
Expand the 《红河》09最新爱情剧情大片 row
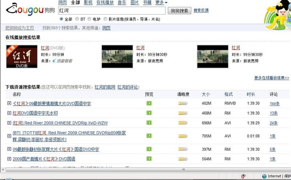click(x=9, y=103)
